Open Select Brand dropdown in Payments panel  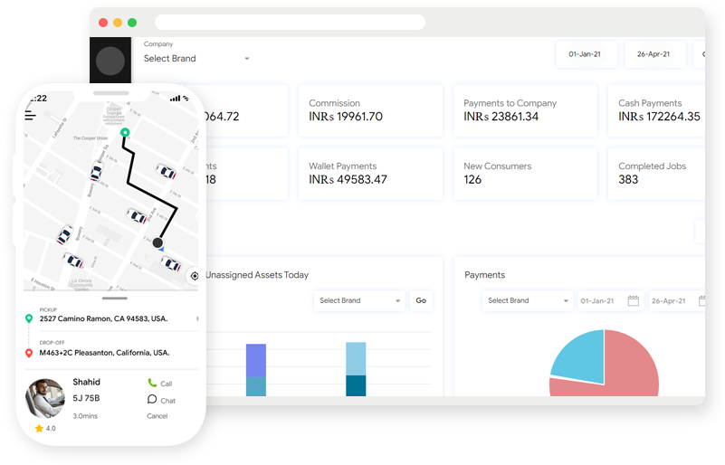click(528, 300)
